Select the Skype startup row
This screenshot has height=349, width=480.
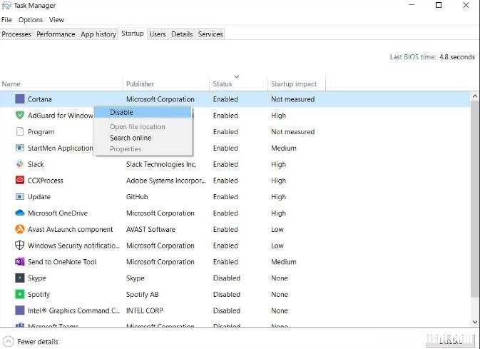[235, 278]
